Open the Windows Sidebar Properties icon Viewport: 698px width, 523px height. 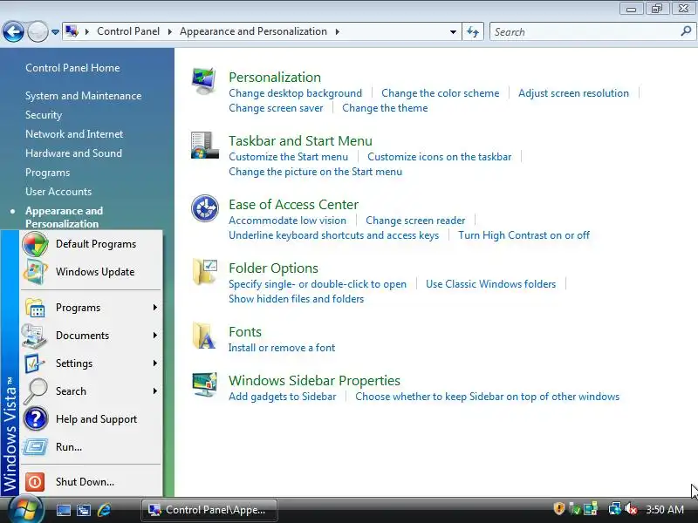click(x=204, y=384)
